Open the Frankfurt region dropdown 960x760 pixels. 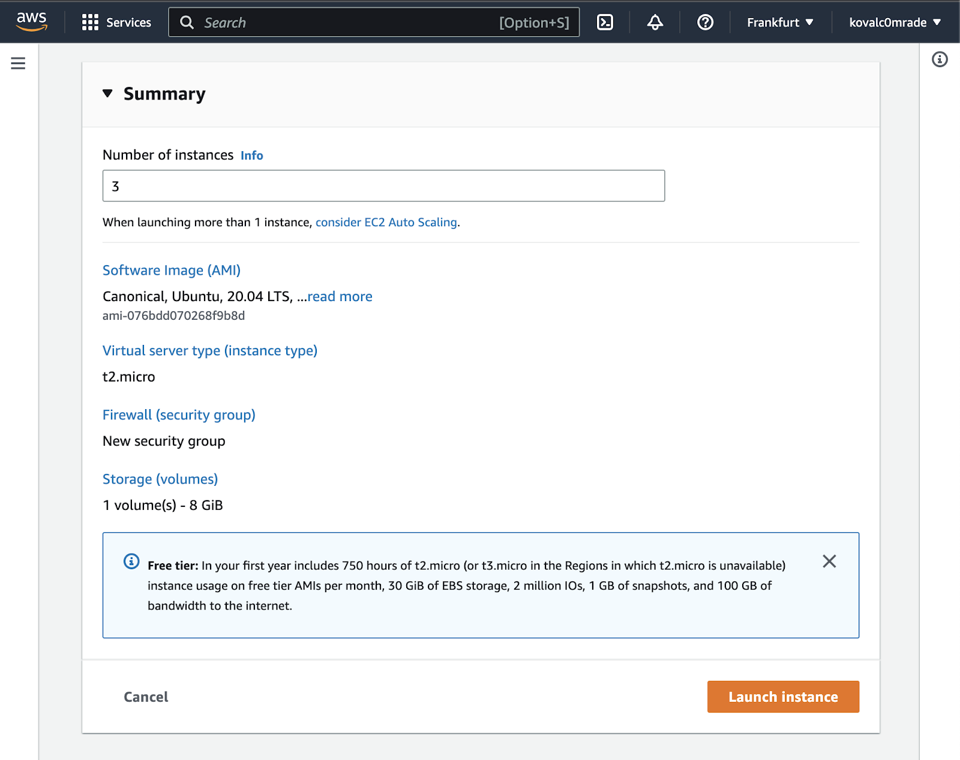[780, 22]
